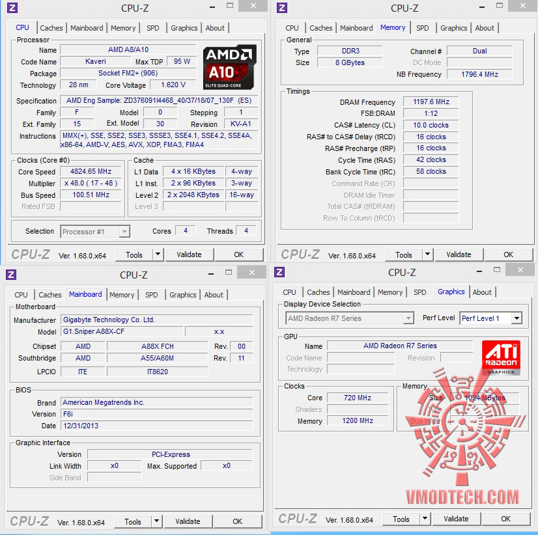The image size is (538, 535).
Task: Minimize the Graphics tab window
Action: click(x=479, y=271)
